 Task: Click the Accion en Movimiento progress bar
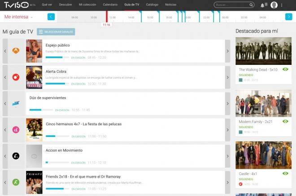coord(57,162)
